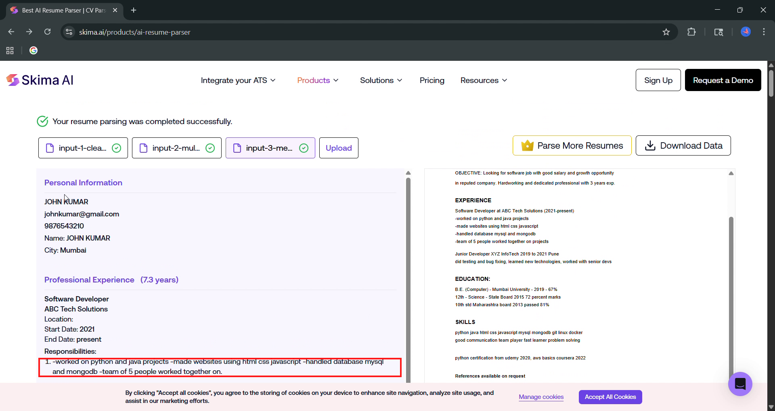The image size is (775, 411).
Task: Click the Professional Experience heading
Action: point(89,280)
